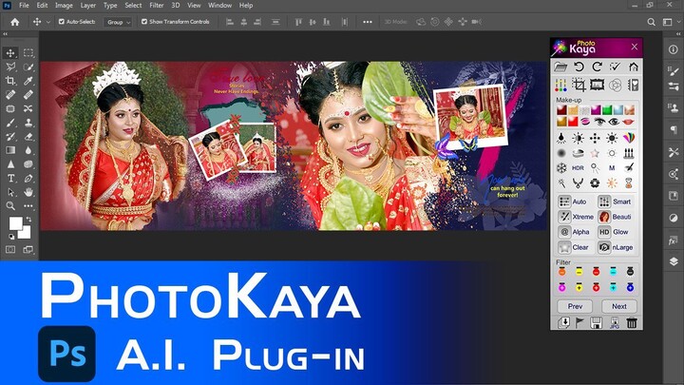Click the fx styles icon in right dock
Screen dimensions: 684x385
[x=674, y=241]
